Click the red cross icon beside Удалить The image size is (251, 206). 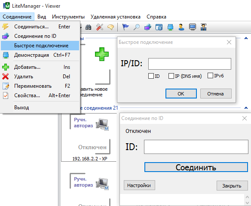coord(6,77)
